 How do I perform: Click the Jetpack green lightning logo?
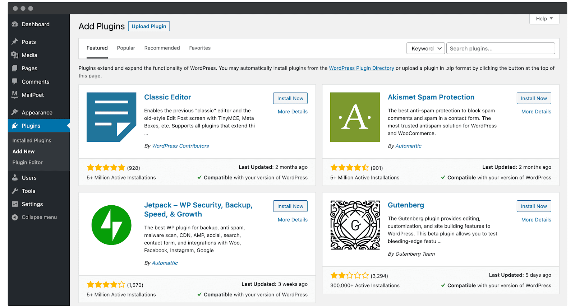111,225
